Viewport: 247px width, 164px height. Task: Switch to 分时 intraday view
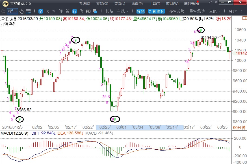[233, 11]
